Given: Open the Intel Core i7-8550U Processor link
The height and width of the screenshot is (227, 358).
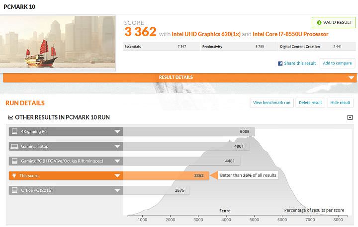Looking at the screenshot, I should (x=290, y=34).
